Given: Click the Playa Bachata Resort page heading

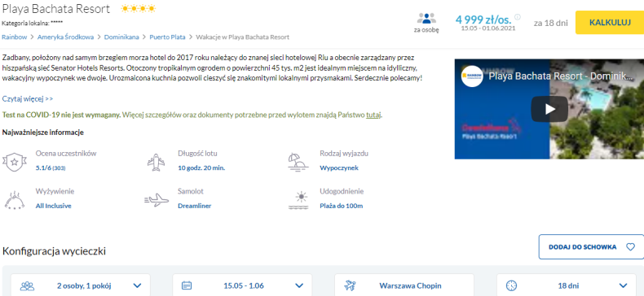Looking at the screenshot, I should pyautogui.click(x=56, y=9).
